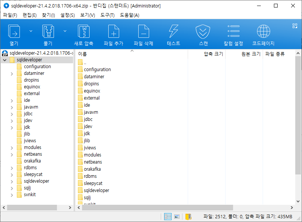Expand the rdbms tree node

pyautogui.click(x=12, y=168)
